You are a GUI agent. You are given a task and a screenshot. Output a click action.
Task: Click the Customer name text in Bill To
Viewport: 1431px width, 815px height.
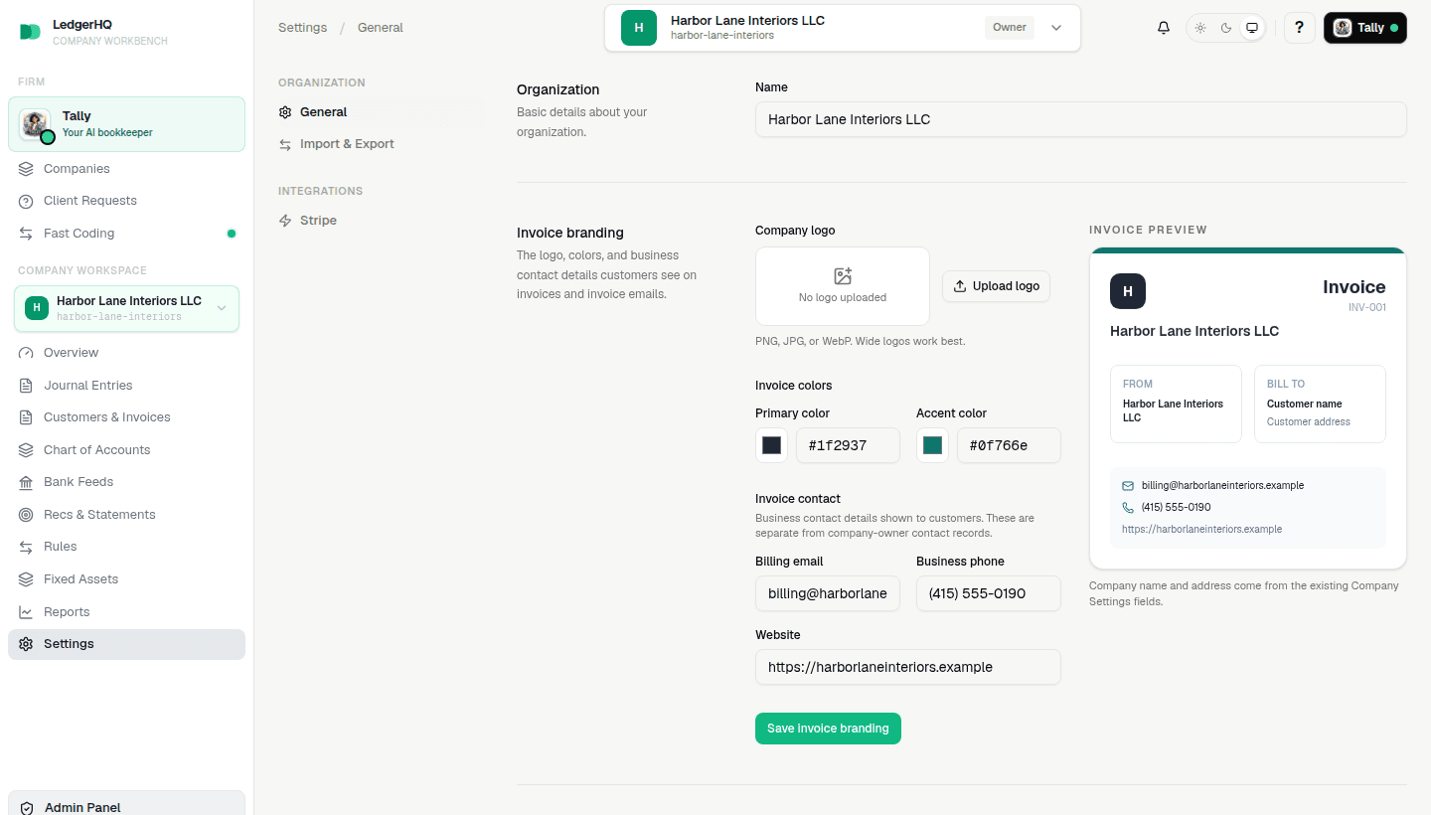[1304, 405]
